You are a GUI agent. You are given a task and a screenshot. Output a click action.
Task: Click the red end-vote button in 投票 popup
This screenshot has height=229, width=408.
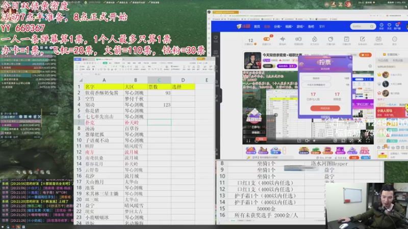point(325,108)
